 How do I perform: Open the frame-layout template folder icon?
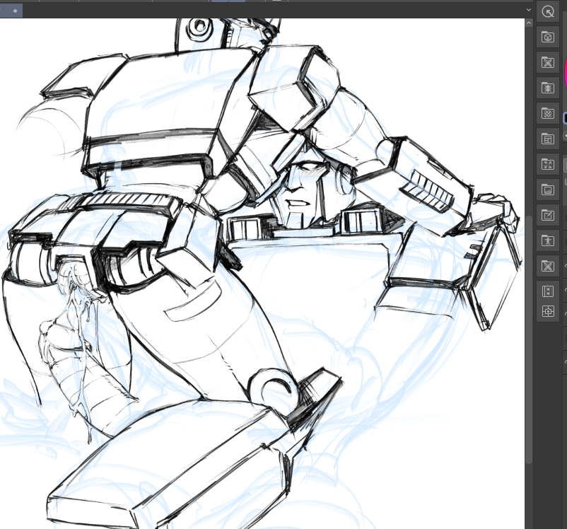point(548,139)
